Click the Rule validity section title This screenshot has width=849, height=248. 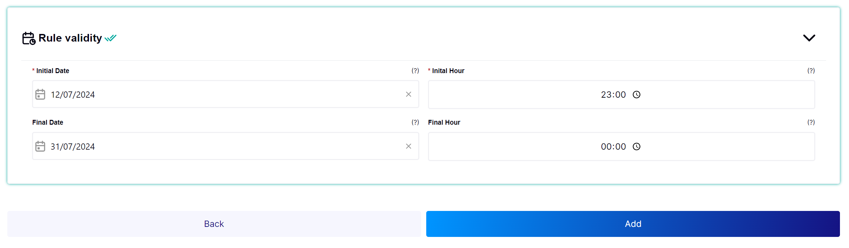pyautogui.click(x=70, y=38)
